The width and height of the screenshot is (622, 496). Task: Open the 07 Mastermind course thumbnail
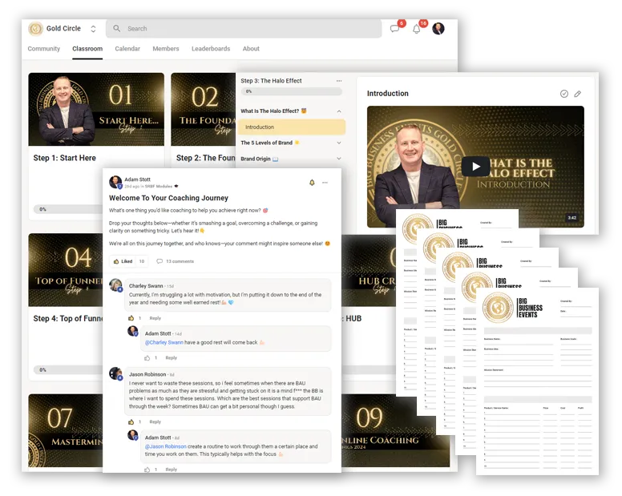tap(66, 430)
